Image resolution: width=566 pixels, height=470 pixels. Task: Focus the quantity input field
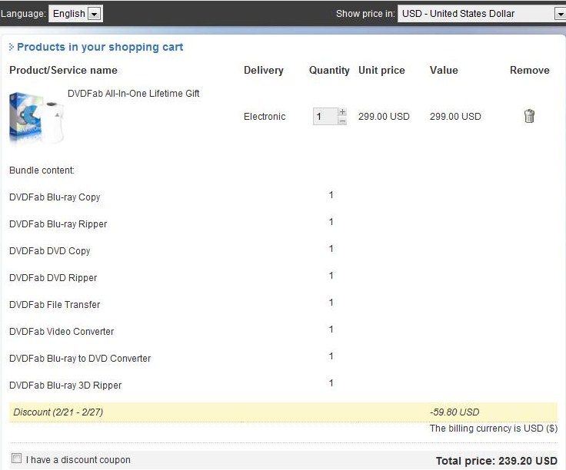point(325,117)
